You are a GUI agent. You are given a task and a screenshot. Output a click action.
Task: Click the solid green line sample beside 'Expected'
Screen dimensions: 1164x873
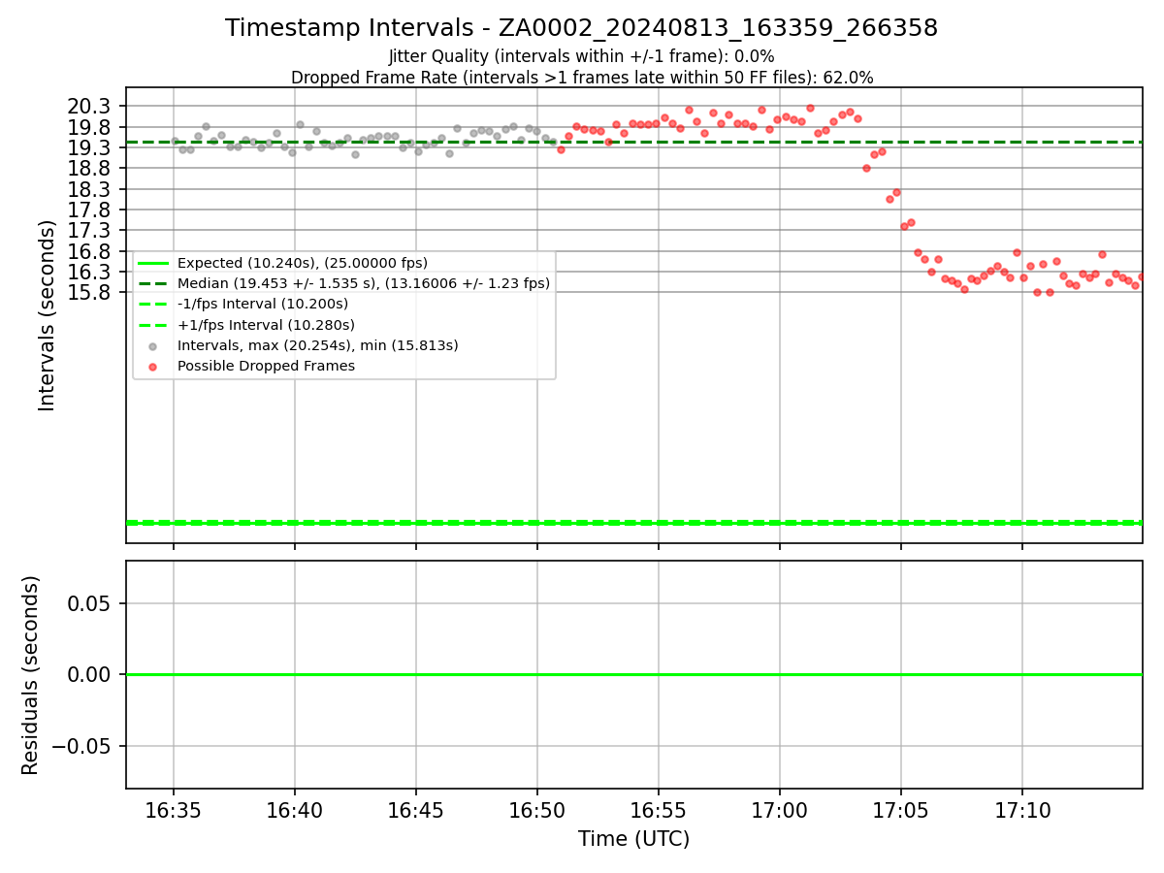[153, 263]
